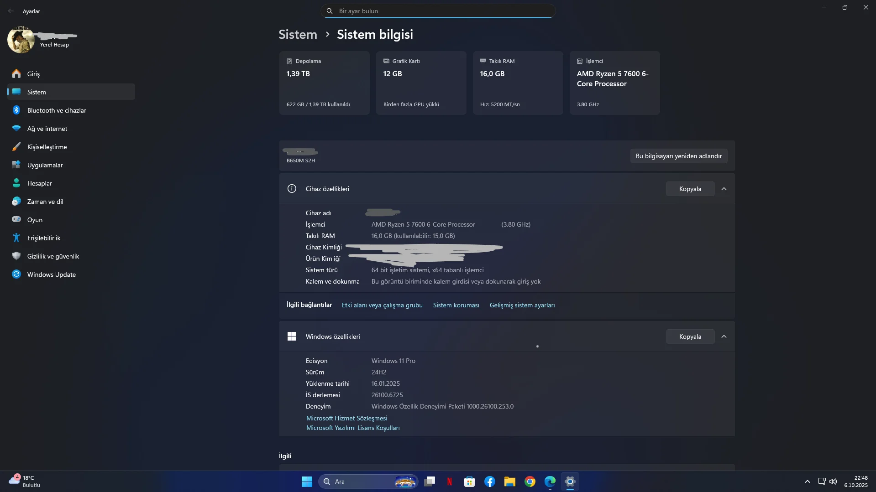Select Gizlilik ve güvenlik shield icon
Viewport: 876px width, 492px height.
pos(16,256)
